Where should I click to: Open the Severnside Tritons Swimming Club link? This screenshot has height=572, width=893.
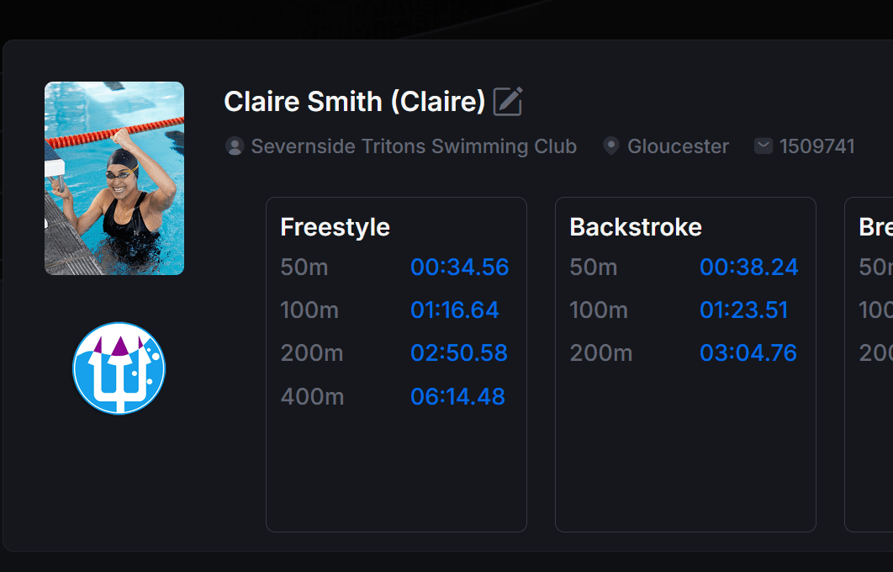[414, 146]
